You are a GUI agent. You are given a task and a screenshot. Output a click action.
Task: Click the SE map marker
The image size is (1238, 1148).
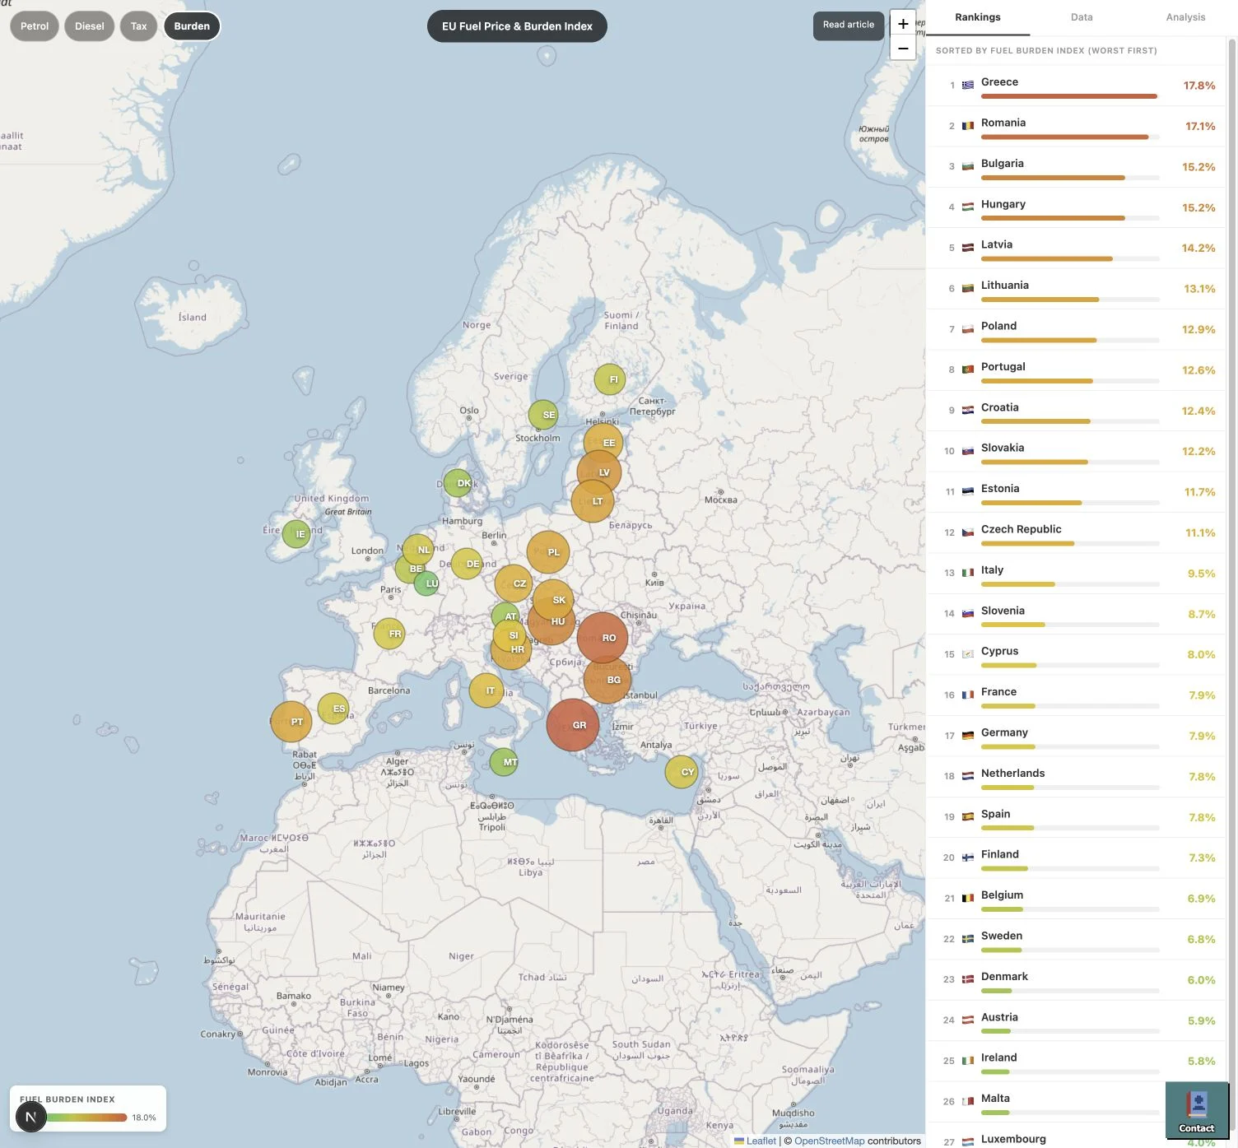543,415
